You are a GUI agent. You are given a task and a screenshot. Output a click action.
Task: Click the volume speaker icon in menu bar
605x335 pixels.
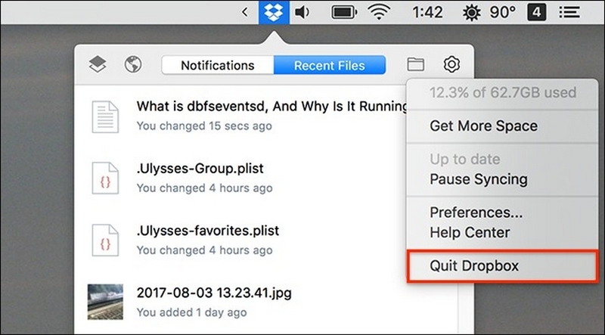click(302, 12)
